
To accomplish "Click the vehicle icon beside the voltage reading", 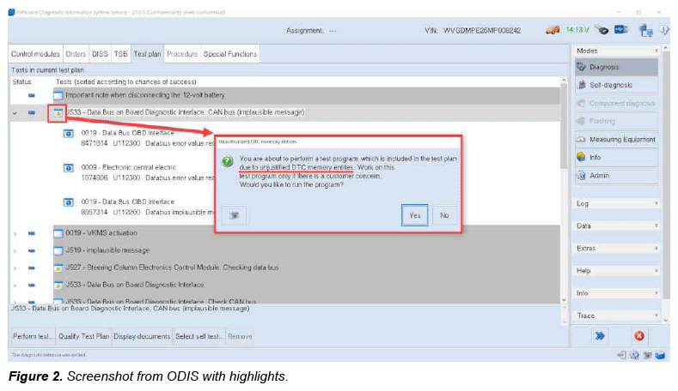I will [552, 30].
